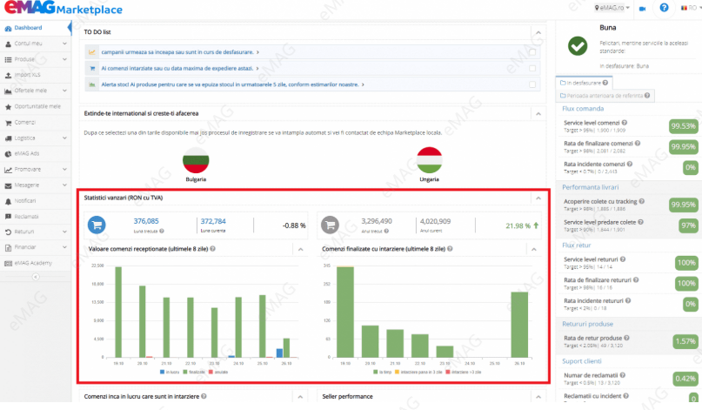Tick the checkbox for comenzi intarziate task

(532, 68)
